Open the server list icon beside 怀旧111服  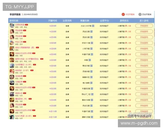click(92, 43)
